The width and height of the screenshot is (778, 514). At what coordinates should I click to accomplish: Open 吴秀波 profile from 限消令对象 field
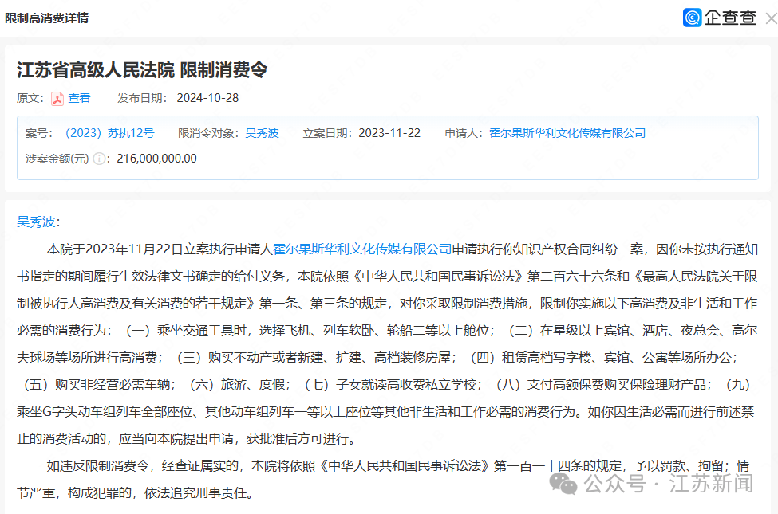coord(263,133)
